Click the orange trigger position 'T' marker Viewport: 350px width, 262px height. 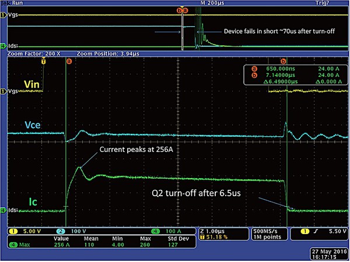[43, 61]
